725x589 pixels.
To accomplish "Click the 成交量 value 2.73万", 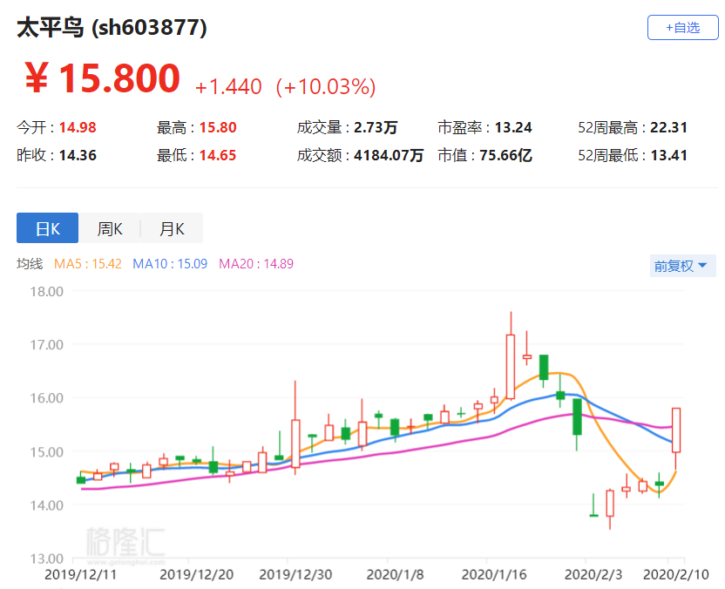I will (x=376, y=127).
